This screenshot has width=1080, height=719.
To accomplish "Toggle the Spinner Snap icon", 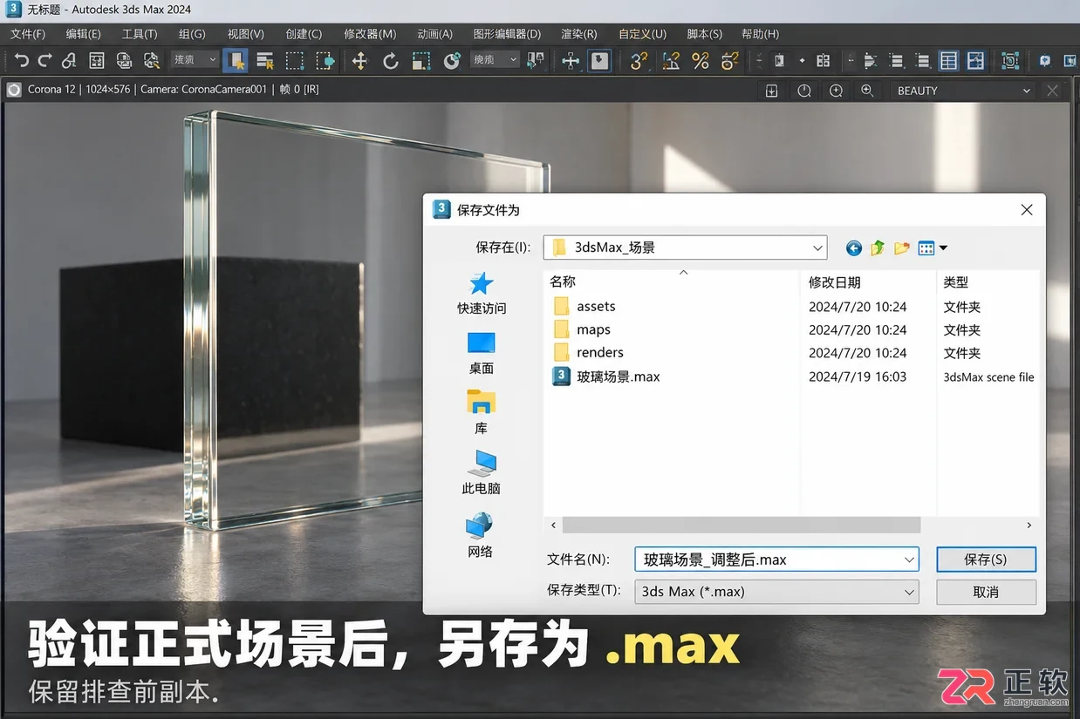I will point(730,60).
